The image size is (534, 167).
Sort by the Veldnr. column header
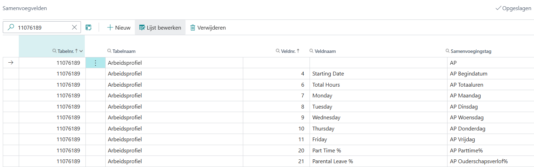(288, 51)
